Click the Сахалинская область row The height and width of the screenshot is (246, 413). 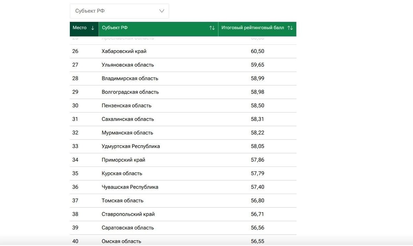click(128, 119)
